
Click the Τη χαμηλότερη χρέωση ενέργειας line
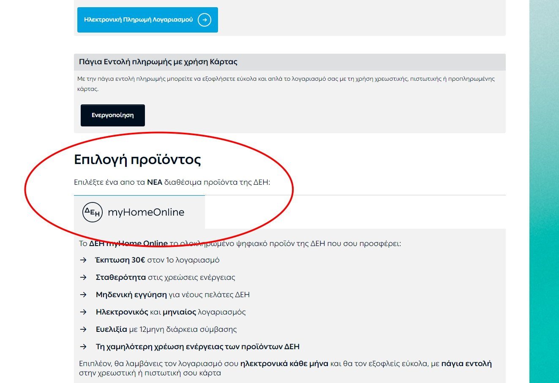tap(198, 347)
